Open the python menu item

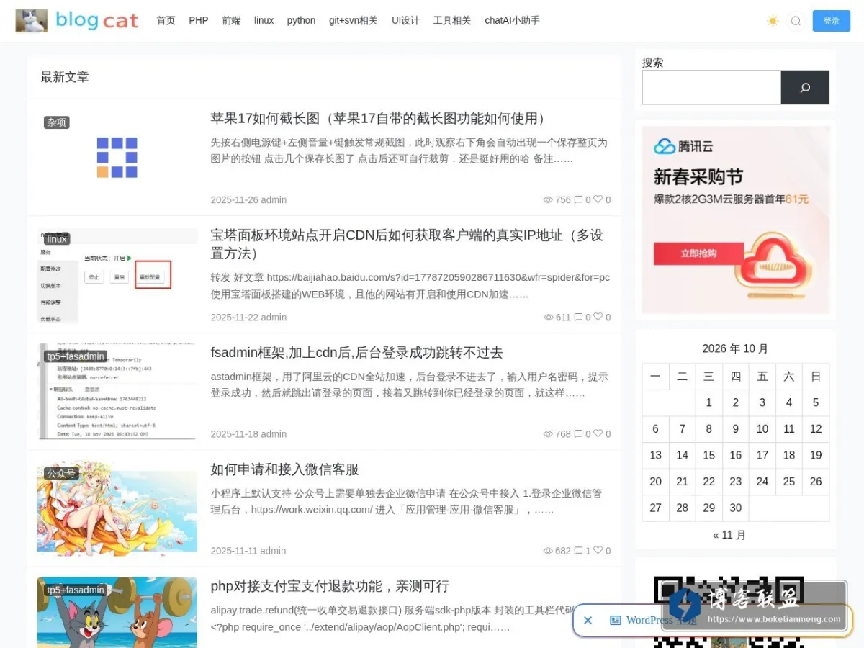click(x=301, y=20)
